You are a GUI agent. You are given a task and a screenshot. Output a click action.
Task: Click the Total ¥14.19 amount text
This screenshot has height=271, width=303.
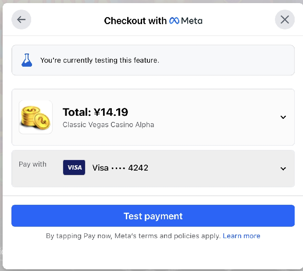(x=95, y=112)
